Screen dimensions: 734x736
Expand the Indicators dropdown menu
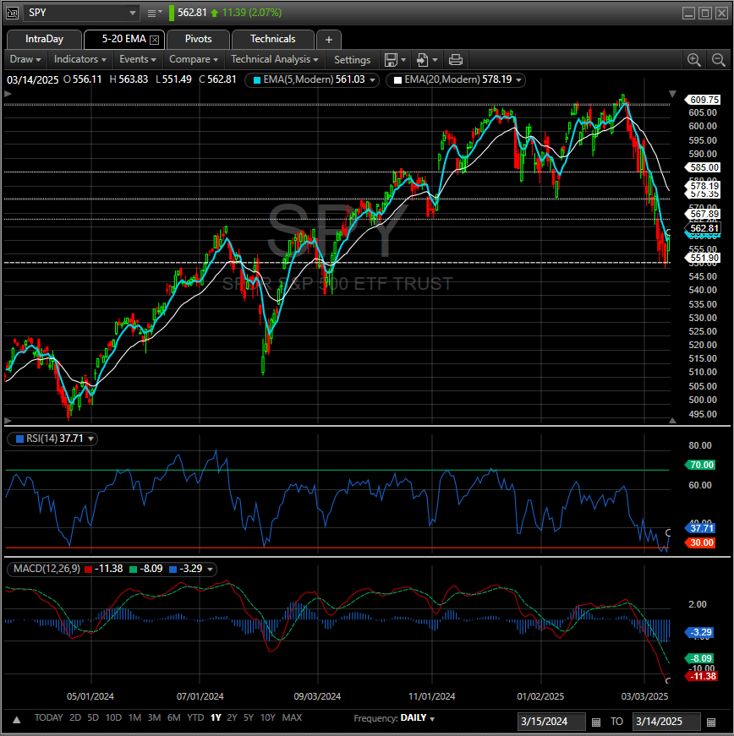80,59
